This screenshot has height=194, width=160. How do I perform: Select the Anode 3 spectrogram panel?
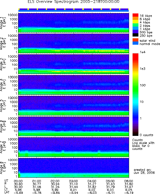74,64
